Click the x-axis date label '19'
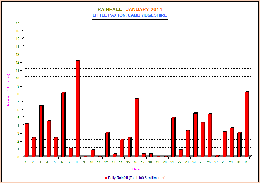This screenshot has height=183, width=260. tap(157, 162)
